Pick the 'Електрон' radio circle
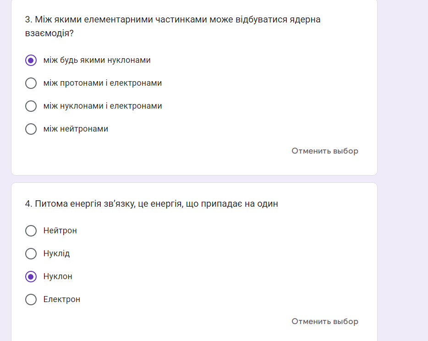The height and width of the screenshot is (341, 428). [x=31, y=299]
